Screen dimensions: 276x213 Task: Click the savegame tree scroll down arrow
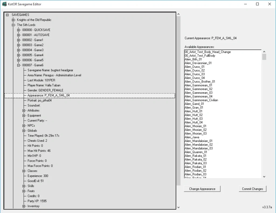click(x=178, y=207)
